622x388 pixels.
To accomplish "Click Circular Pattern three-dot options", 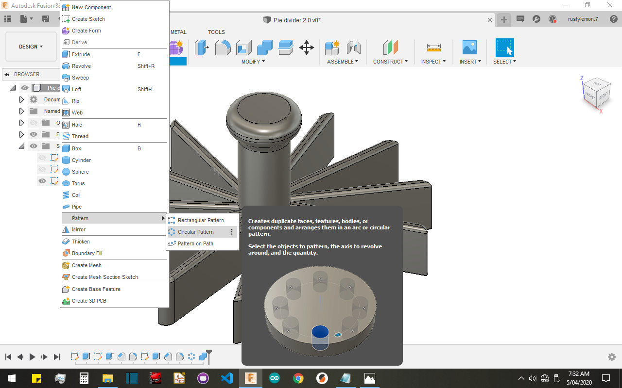I will 232,232.
